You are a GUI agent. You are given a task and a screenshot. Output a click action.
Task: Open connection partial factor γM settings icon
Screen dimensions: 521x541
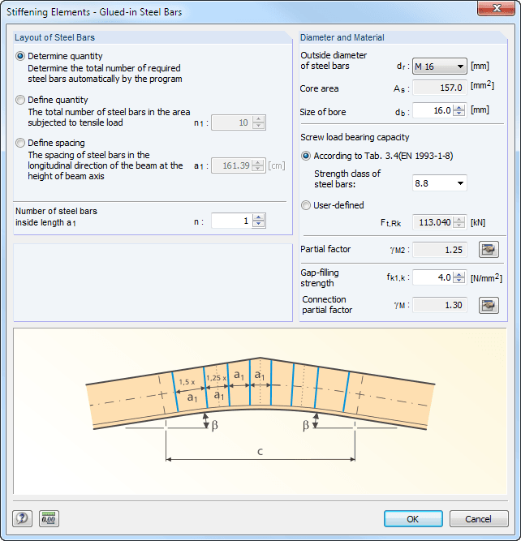489,305
